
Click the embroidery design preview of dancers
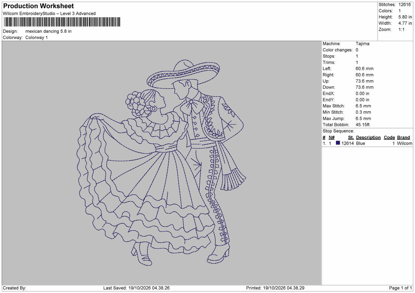(x=161, y=163)
